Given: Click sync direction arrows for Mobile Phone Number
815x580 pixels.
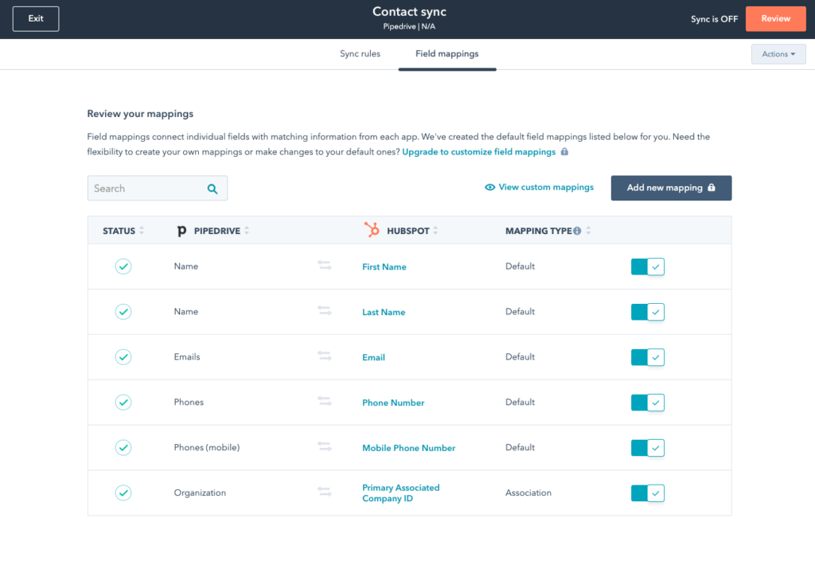Looking at the screenshot, I should click(x=325, y=446).
